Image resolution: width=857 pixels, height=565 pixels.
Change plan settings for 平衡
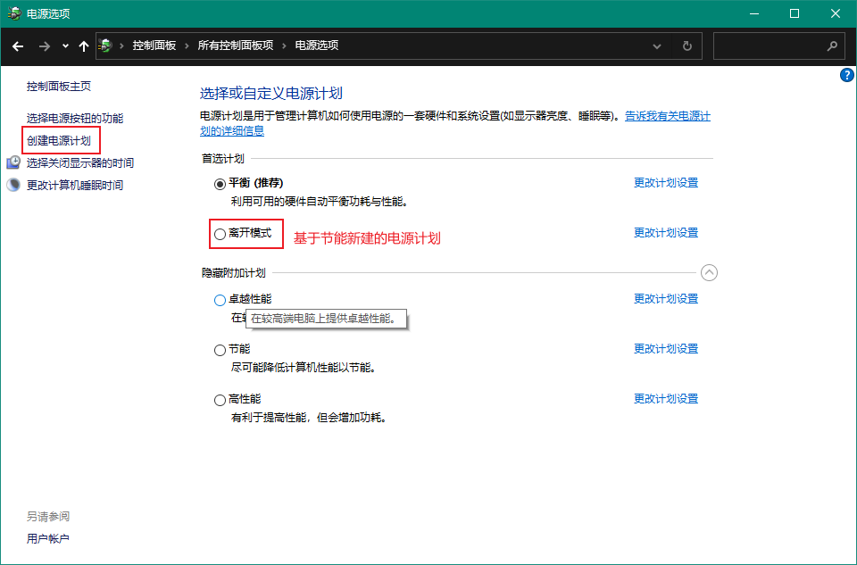coord(666,182)
